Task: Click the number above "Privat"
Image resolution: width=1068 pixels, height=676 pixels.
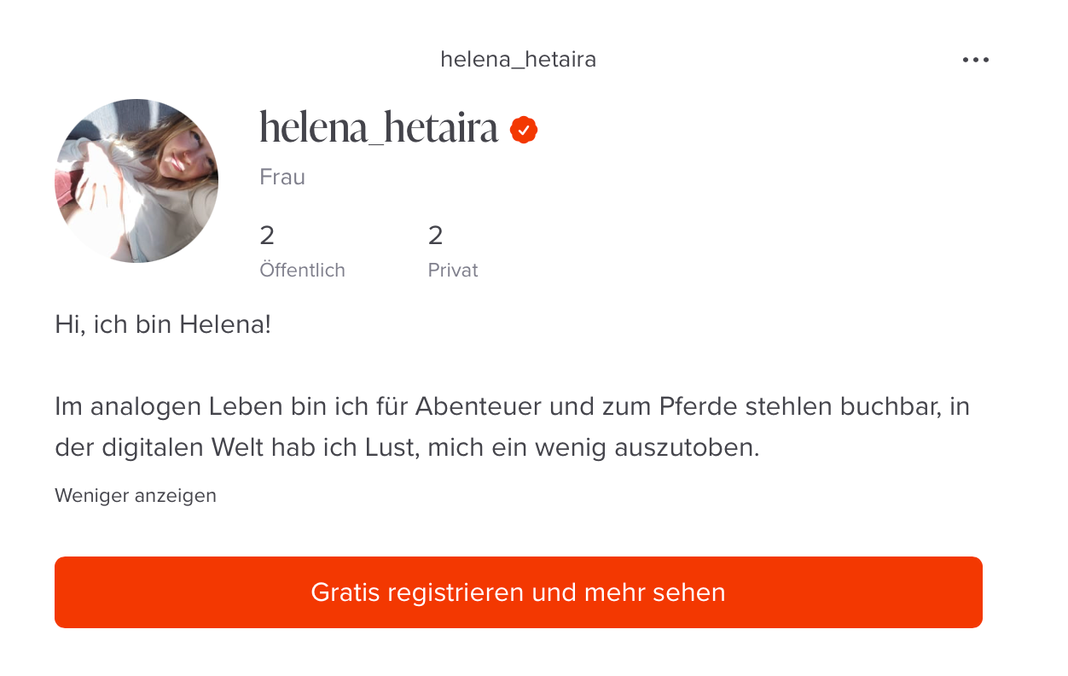Action: tap(436, 236)
